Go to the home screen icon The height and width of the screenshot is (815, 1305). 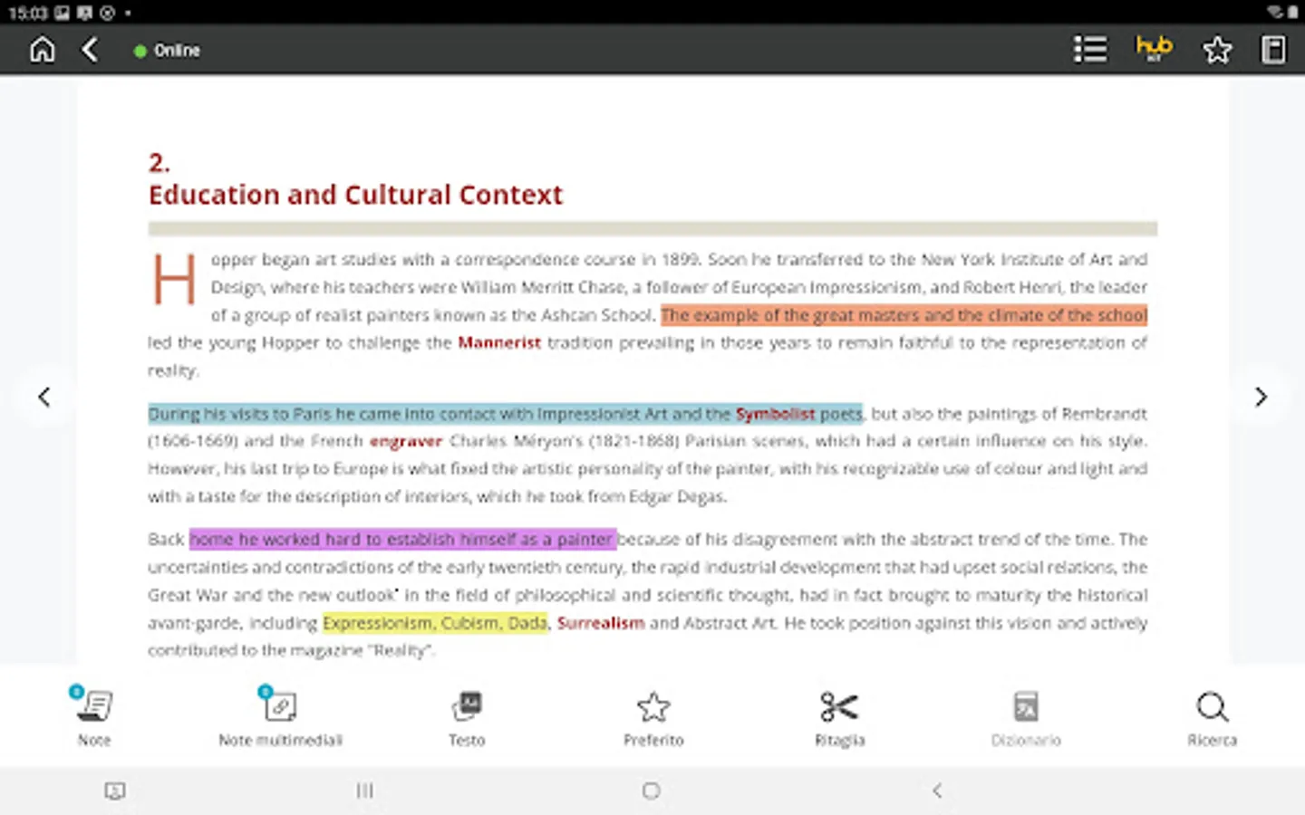[42, 50]
